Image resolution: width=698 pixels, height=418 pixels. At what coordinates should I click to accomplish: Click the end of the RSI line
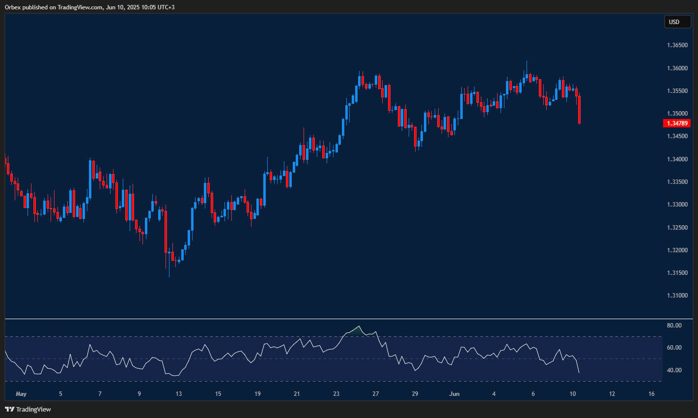(579, 372)
